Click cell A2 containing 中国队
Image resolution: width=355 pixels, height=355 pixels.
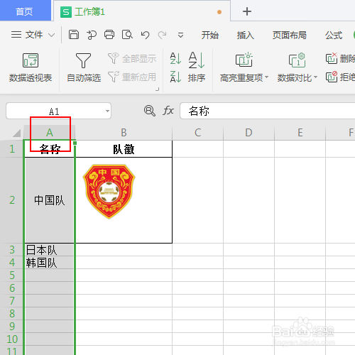click(50, 200)
